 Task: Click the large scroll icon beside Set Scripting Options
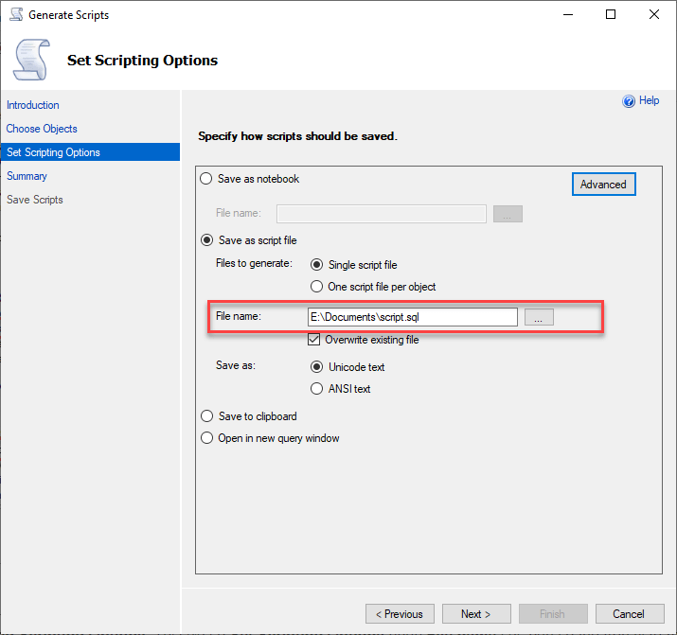(x=31, y=60)
